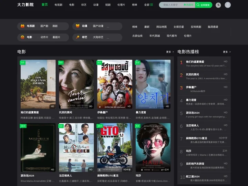This screenshot has width=248, height=186.
Task: Open rank 8 玛莎 in hot list
Action: pos(204,153)
